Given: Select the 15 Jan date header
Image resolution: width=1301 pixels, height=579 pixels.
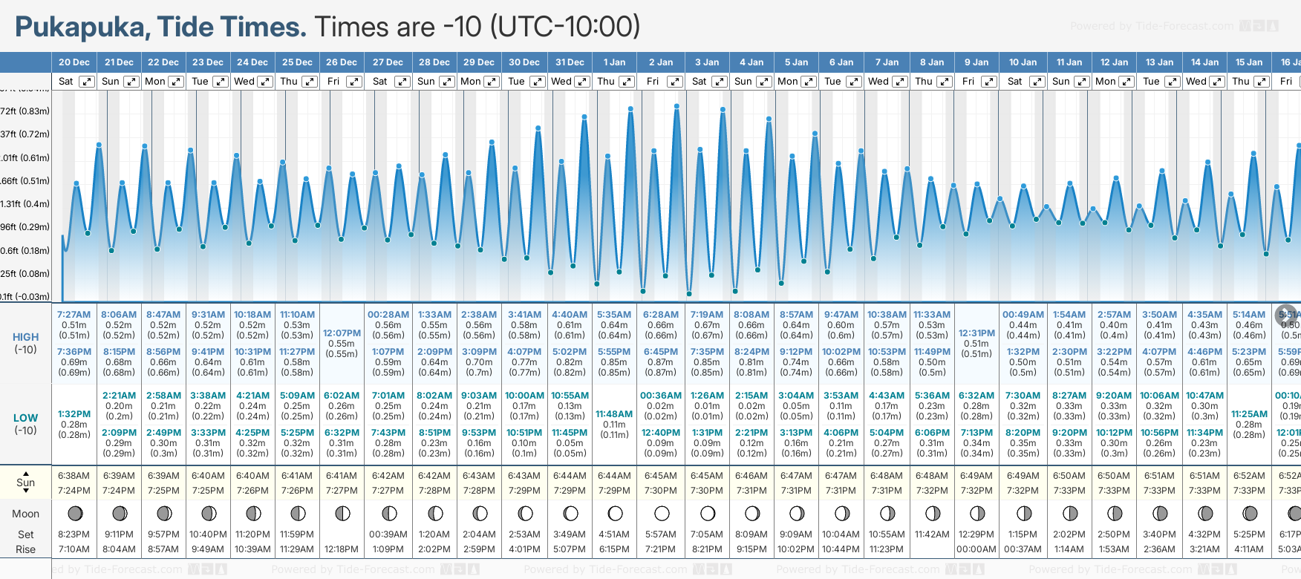Looking at the screenshot, I should coord(1249,62).
